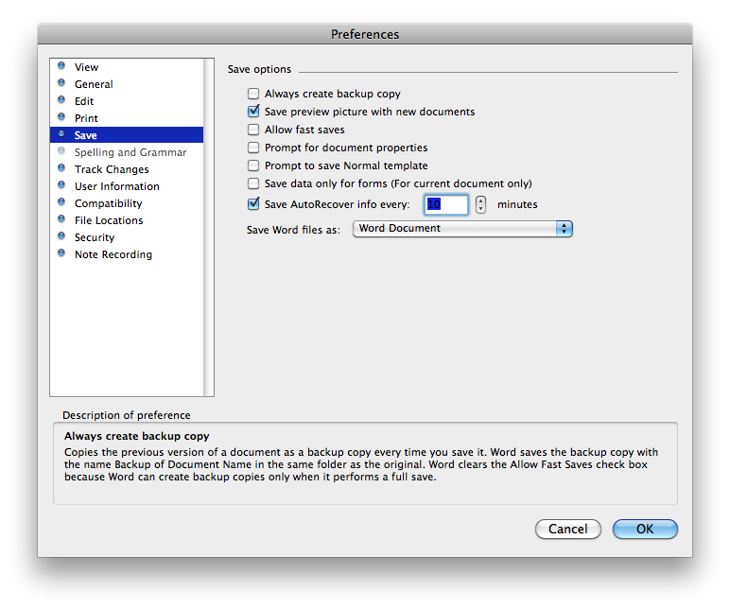Uncheck Save preview picture with new documents

coord(253,112)
